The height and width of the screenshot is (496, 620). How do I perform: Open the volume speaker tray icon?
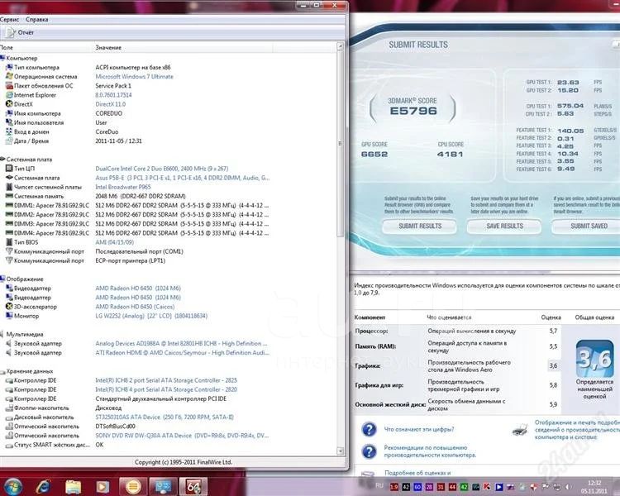point(569,487)
